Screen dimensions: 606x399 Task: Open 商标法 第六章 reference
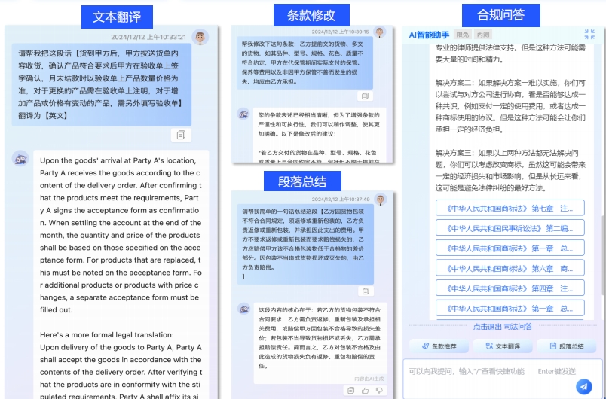[510, 268]
